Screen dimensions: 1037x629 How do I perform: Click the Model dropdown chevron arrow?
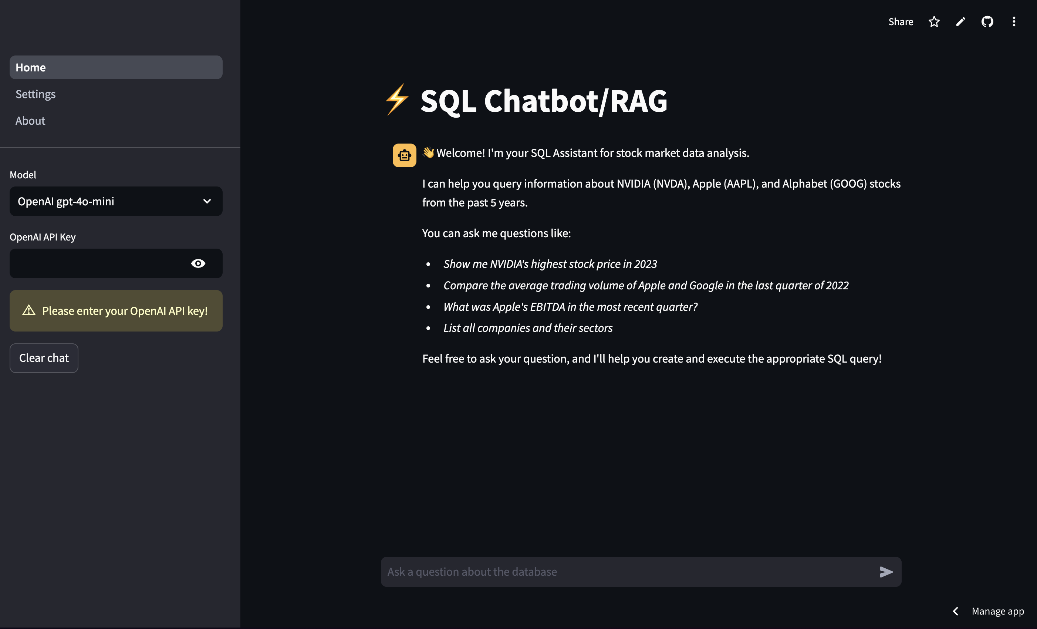(x=207, y=201)
